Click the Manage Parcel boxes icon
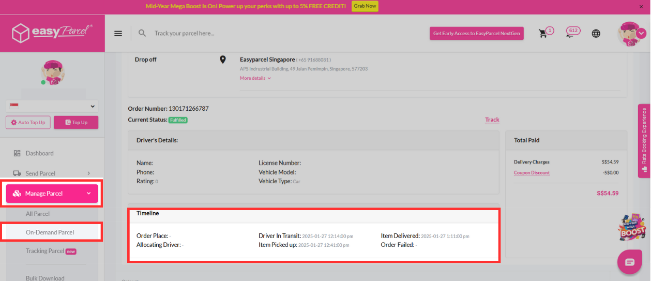The width and height of the screenshot is (651, 281). coord(17,194)
